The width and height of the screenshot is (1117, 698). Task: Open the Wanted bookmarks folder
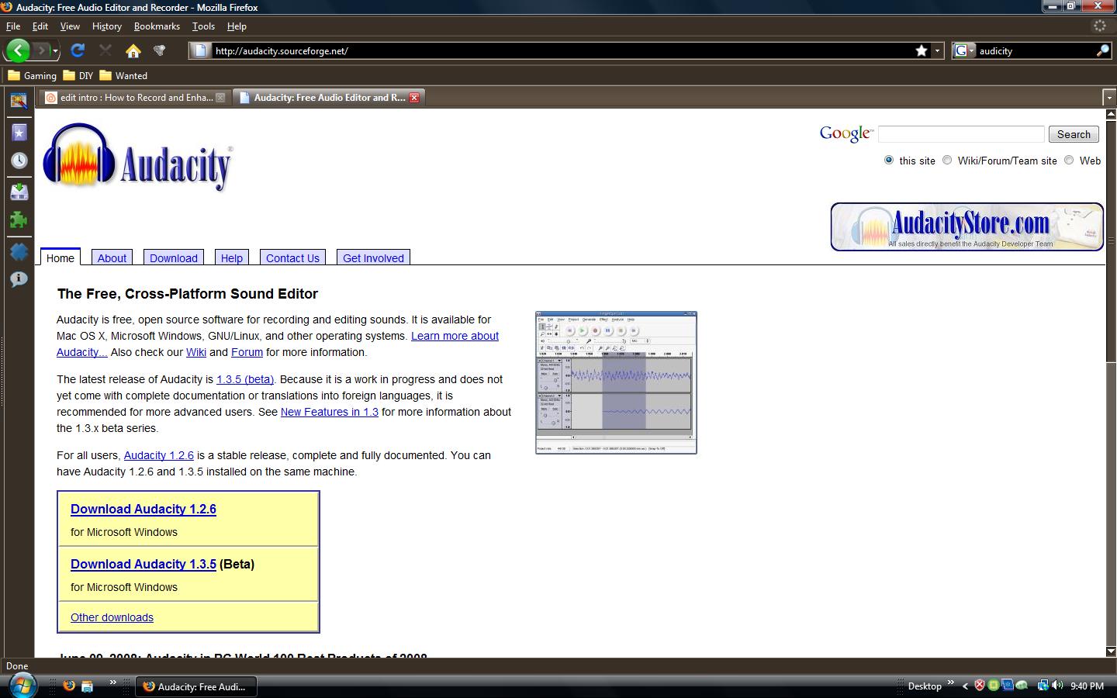[123, 75]
